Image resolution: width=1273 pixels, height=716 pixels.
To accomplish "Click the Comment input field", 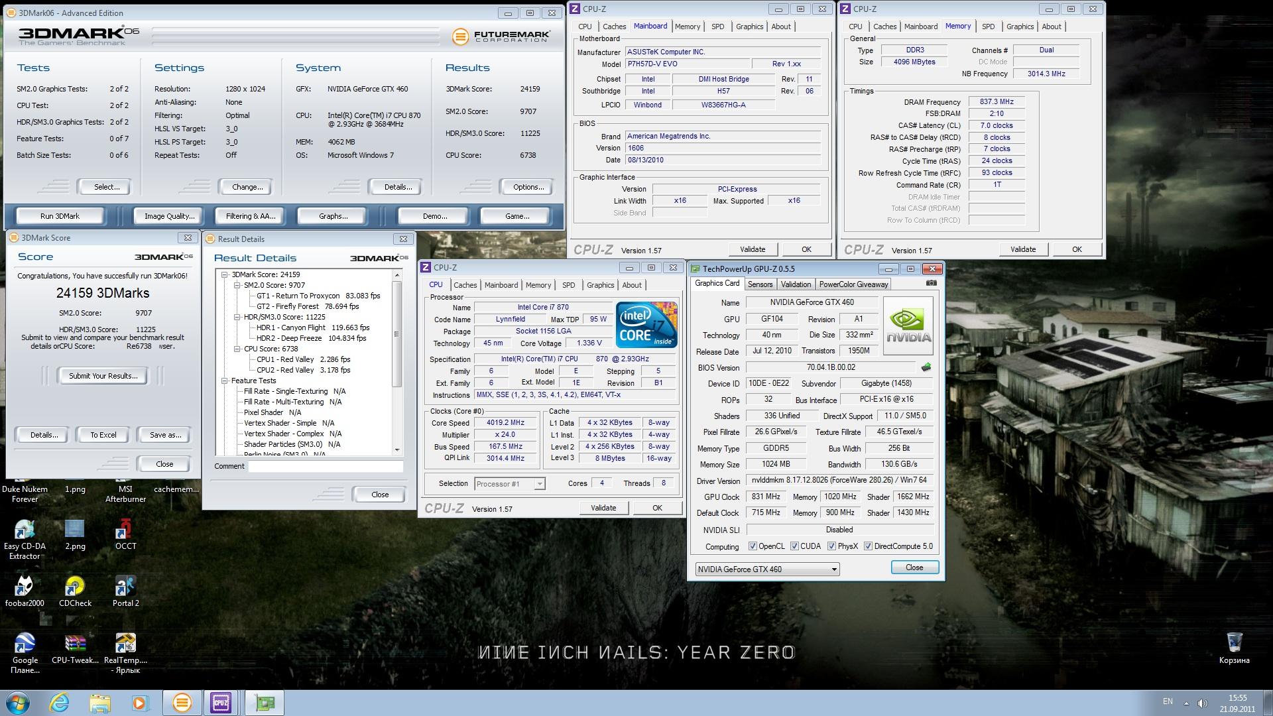I will [x=326, y=466].
